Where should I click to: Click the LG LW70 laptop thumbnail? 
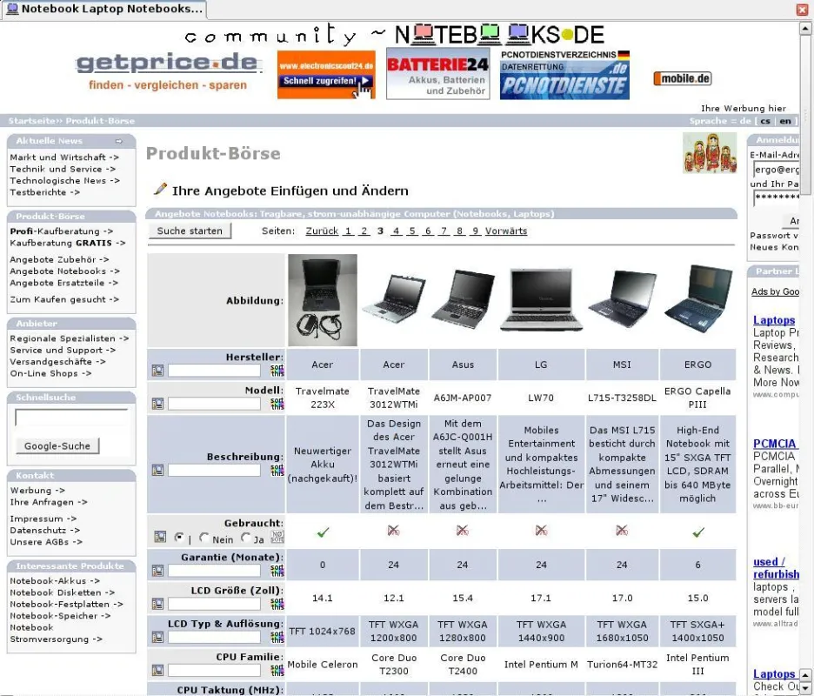[541, 300]
